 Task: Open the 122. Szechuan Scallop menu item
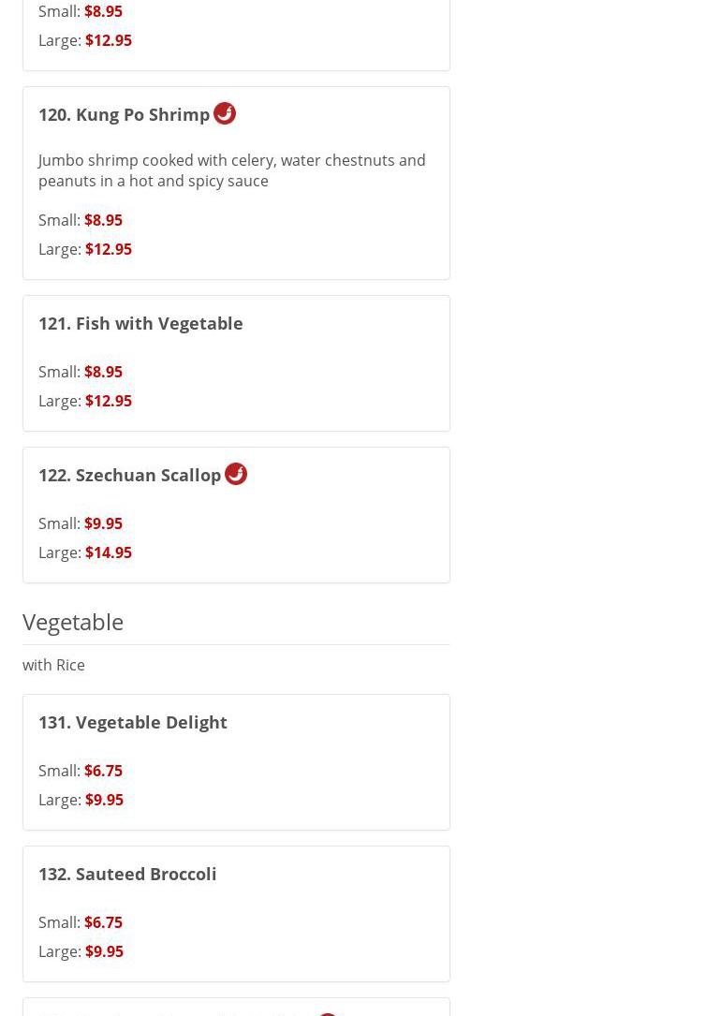click(129, 475)
